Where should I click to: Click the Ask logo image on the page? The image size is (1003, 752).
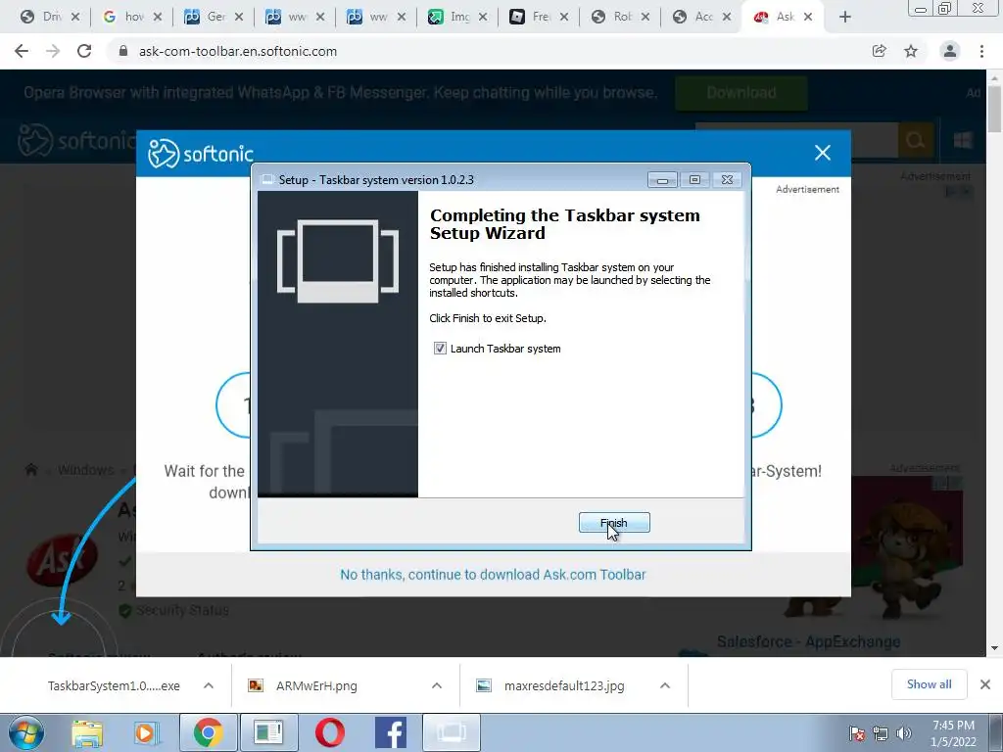point(62,561)
